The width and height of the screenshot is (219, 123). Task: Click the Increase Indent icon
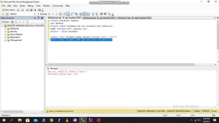pyautogui.click(x=105, y=14)
